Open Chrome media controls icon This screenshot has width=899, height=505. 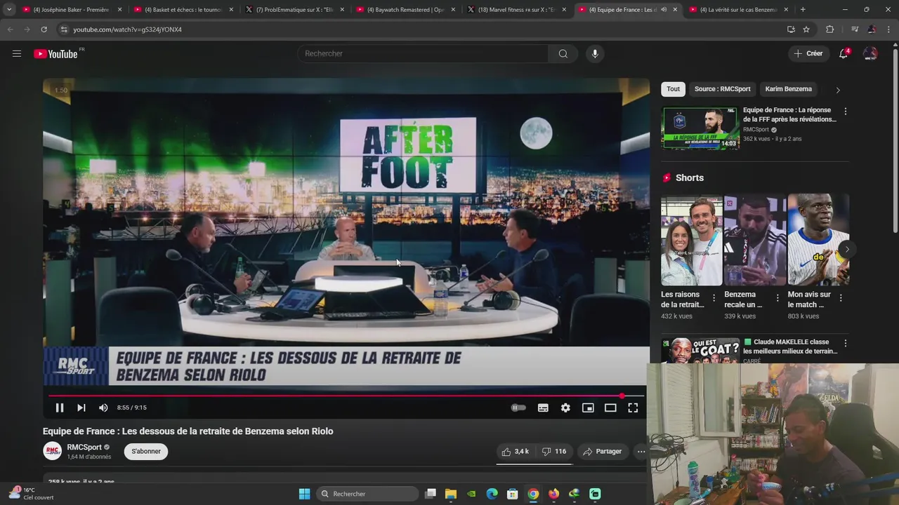pos(855,29)
